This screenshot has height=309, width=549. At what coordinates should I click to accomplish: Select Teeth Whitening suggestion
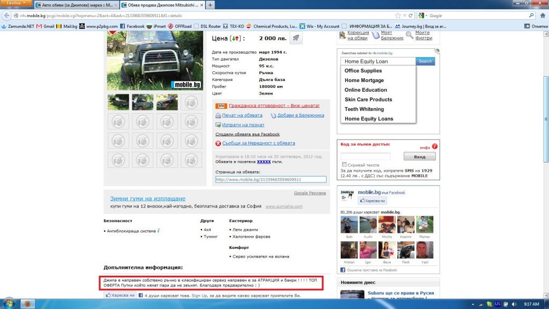(x=364, y=109)
